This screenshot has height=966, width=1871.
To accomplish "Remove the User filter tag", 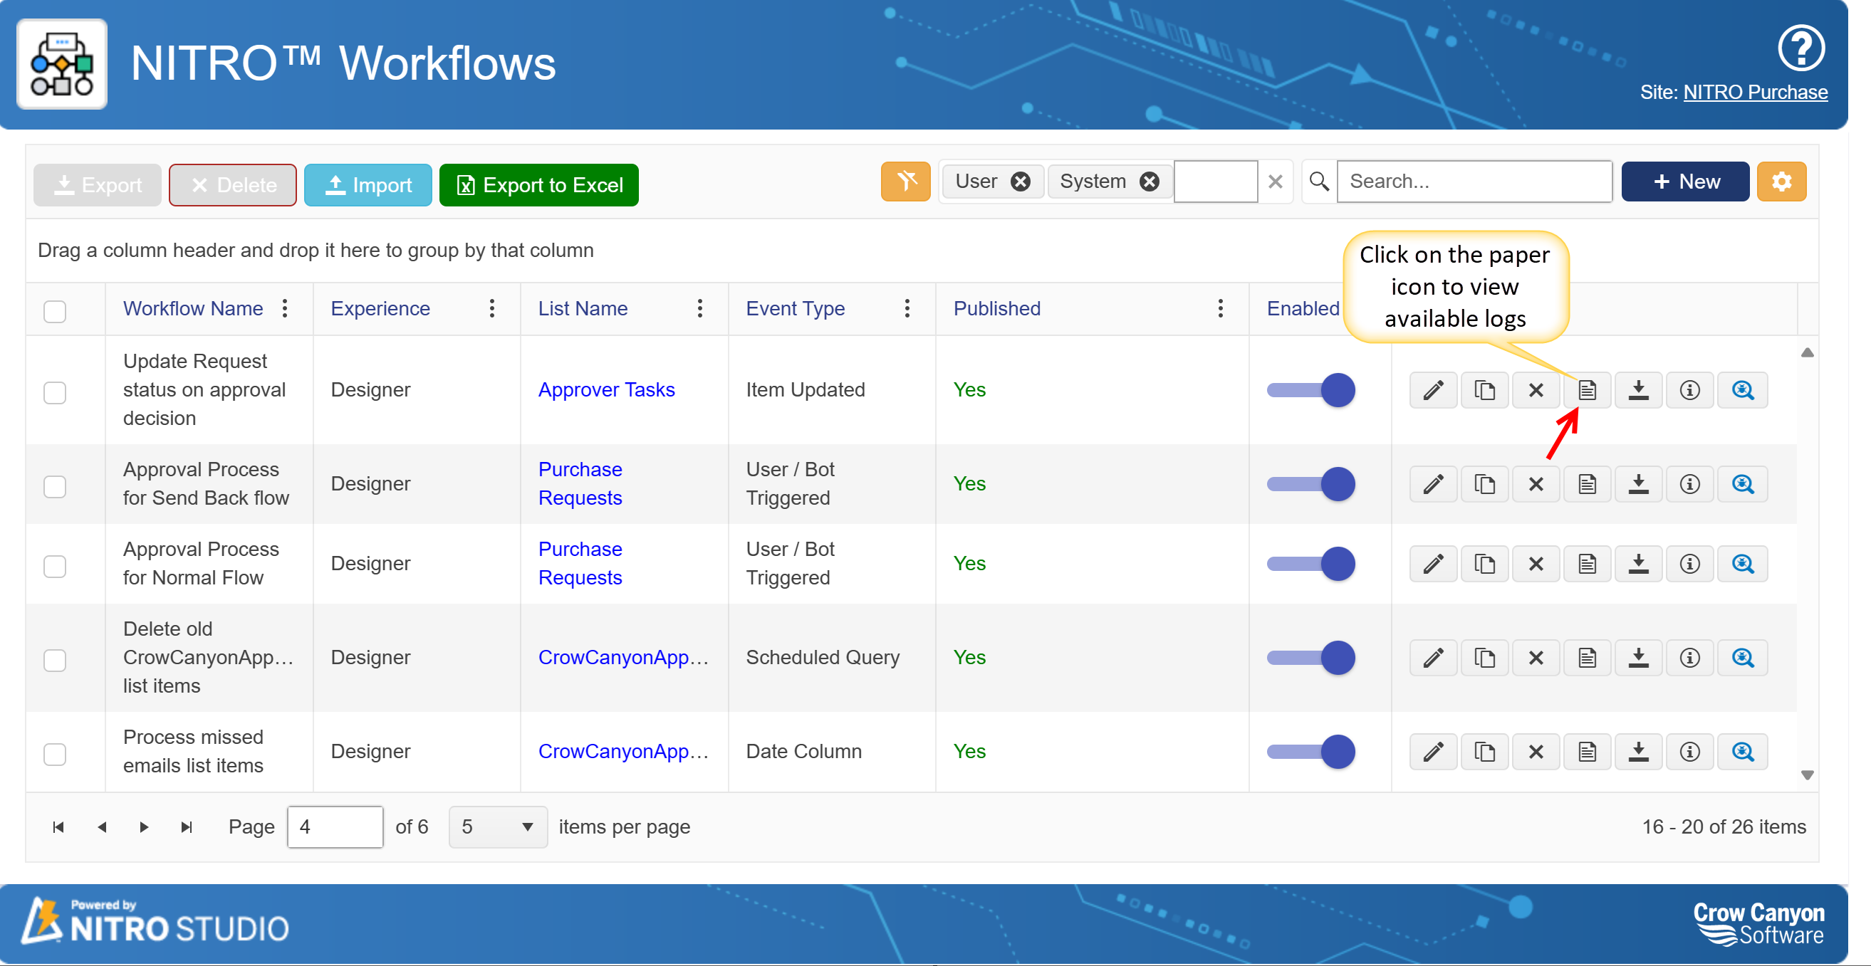I will [x=1020, y=182].
